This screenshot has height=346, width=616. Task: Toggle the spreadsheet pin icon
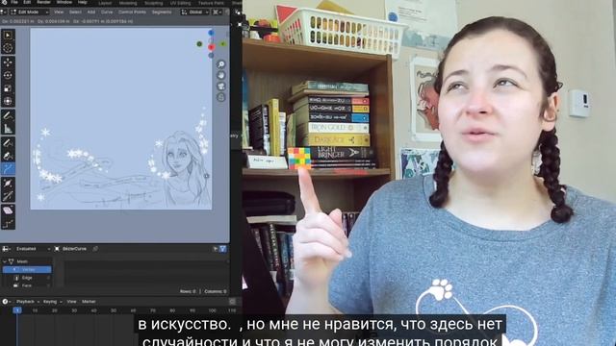pos(95,249)
